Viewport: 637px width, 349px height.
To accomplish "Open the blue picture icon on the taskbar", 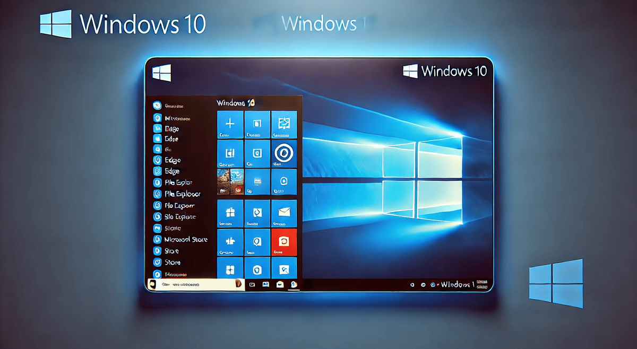I will [x=265, y=285].
